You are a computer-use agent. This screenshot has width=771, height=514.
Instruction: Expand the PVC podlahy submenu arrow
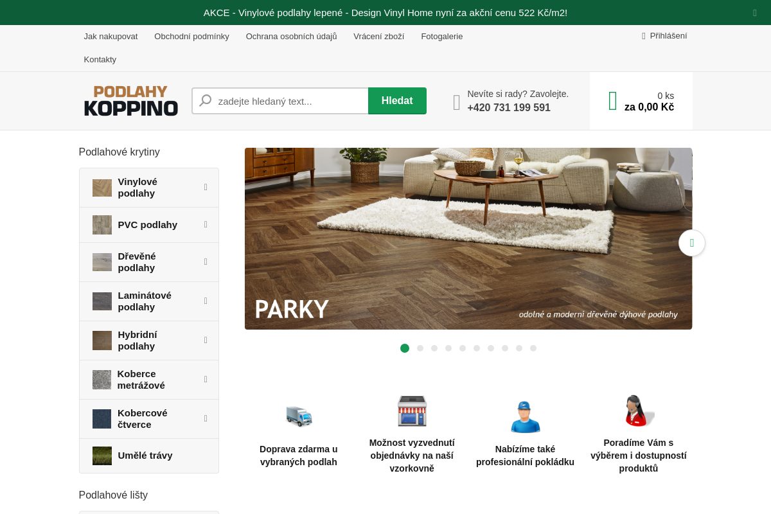(206, 224)
